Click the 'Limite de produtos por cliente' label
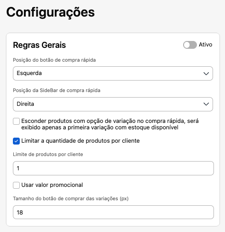Screen dimensions: 225x232 click(48, 154)
